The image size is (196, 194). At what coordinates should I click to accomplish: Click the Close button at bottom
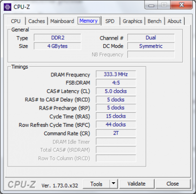pos(172,184)
